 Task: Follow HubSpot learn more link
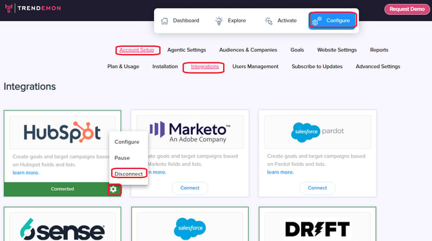26,173
